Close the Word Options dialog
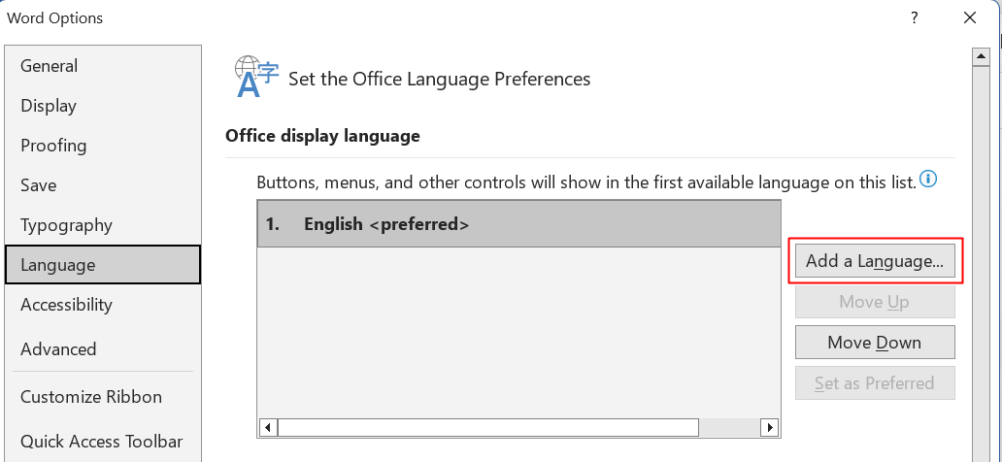This screenshot has width=1002, height=462. [969, 17]
